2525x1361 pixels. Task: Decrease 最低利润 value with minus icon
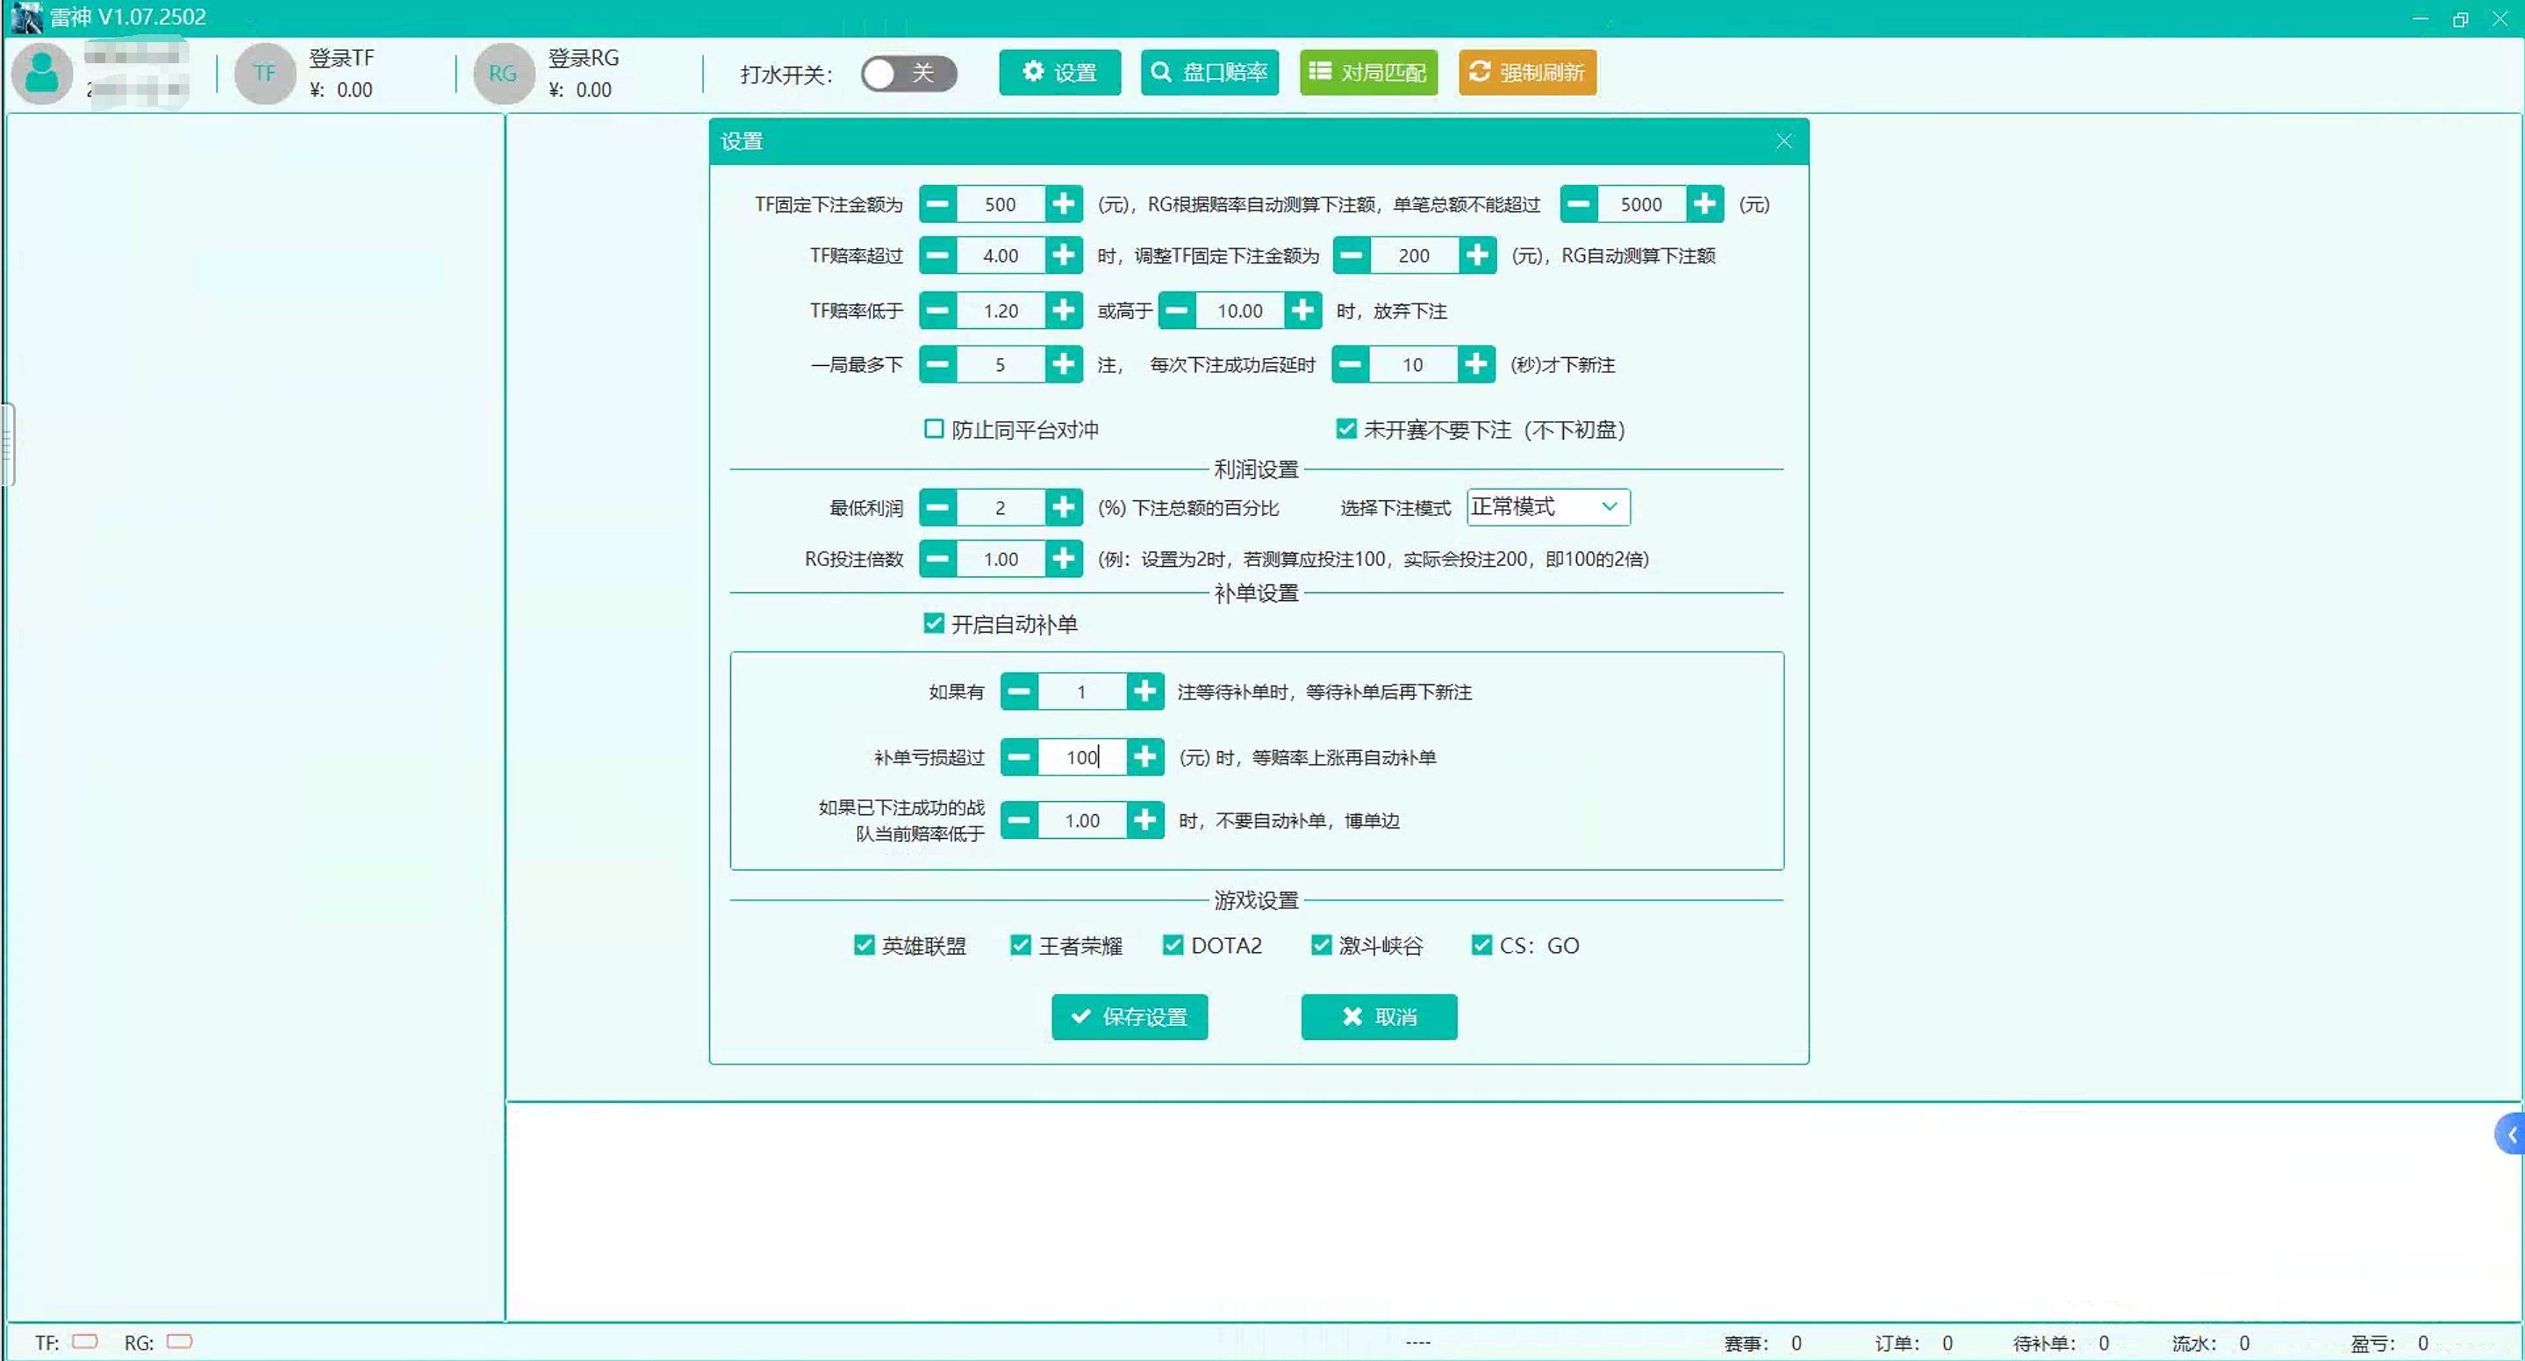(x=938, y=507)
